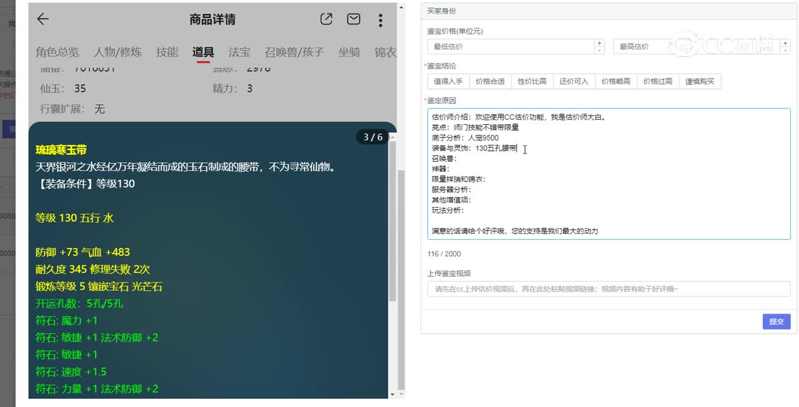Open the three-dot more menu
799x407 pixels.
pyautogui.click(x=380, y=20)
